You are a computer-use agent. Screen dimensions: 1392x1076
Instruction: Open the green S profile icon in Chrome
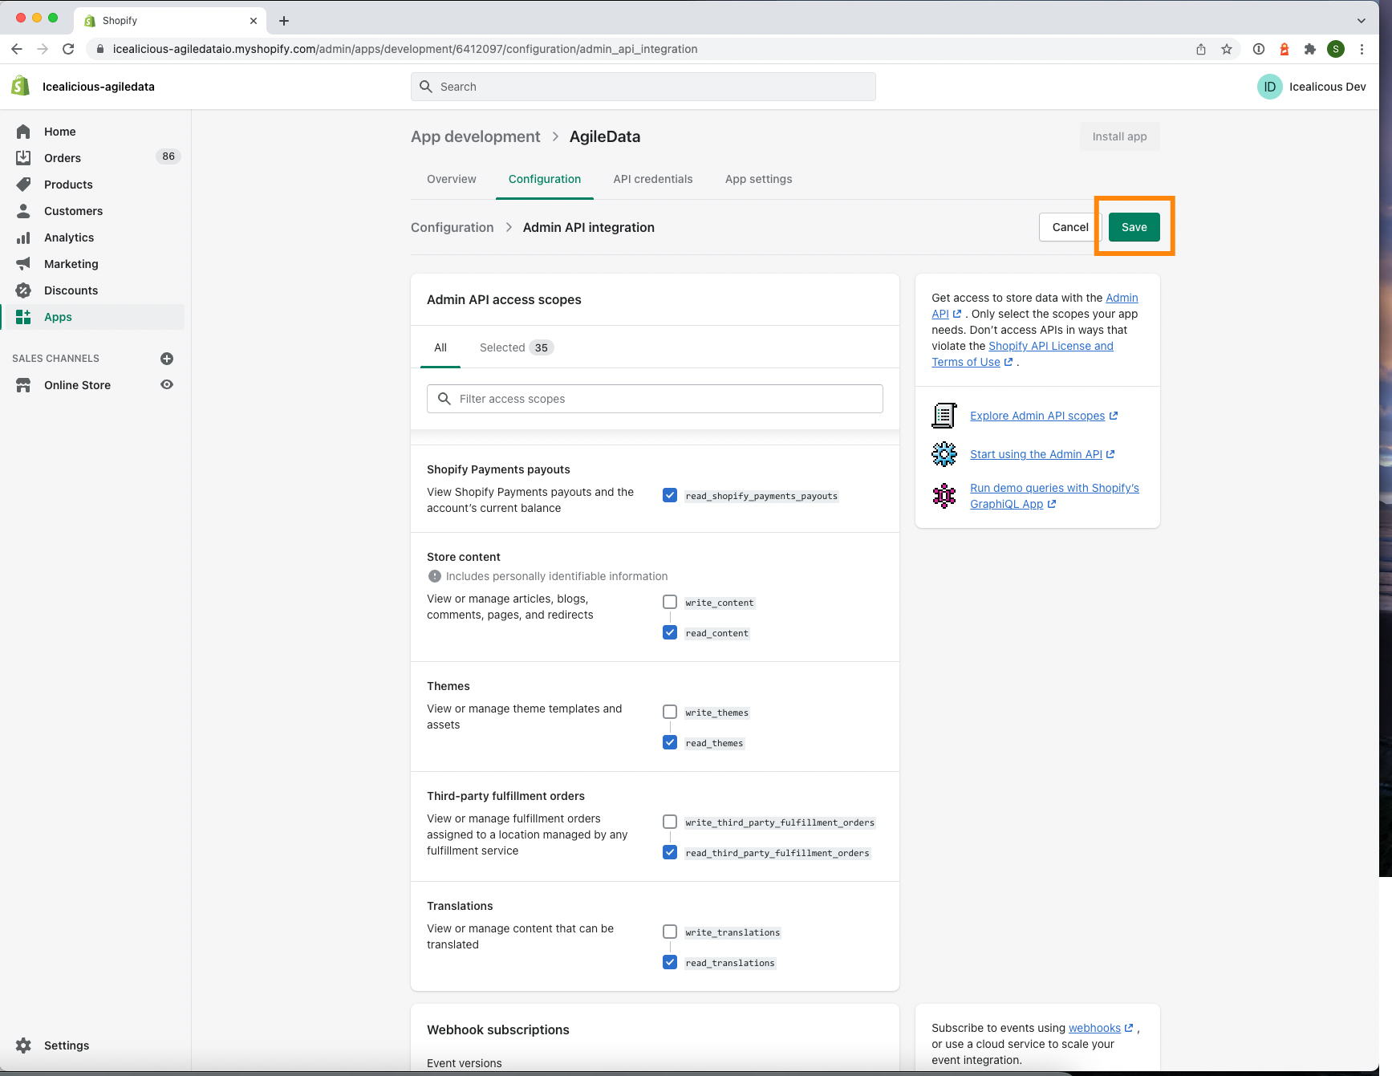(x=1336, y=49)
